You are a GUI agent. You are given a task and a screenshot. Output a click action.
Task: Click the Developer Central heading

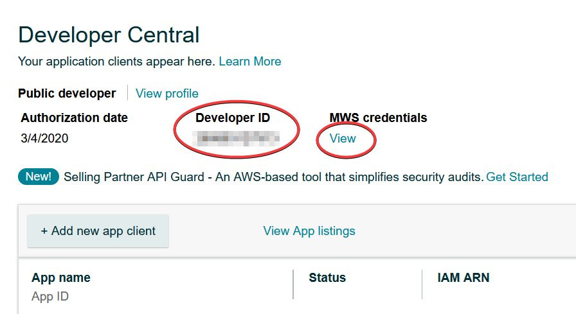tap(109, 35)
